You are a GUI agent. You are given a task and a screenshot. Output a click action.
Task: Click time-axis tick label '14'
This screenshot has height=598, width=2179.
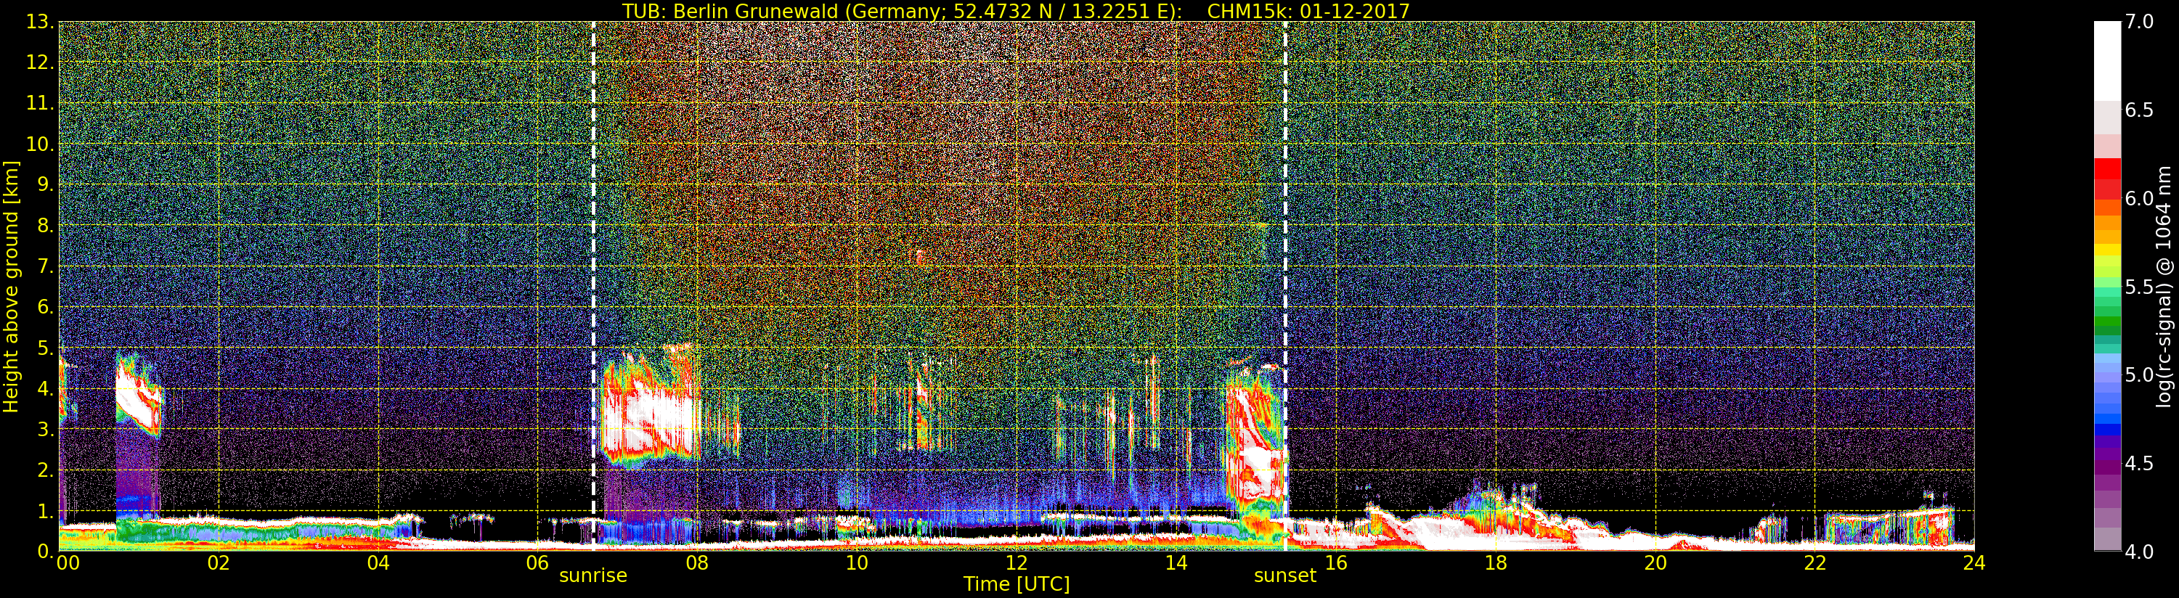1176,563
